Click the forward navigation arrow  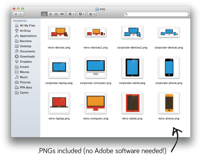pyautogui.click(x=21, y=14)
